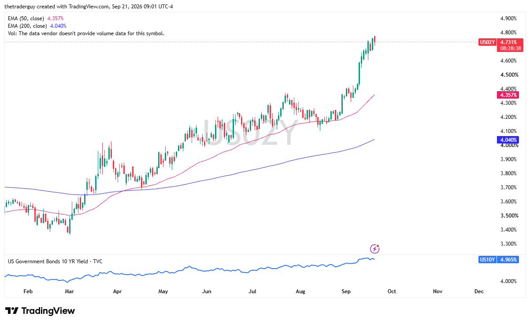Image resolution: width=530 pixels, height=324 pixels.
Task: Click the volume data unavailable notice
Action: pos(86,33)
